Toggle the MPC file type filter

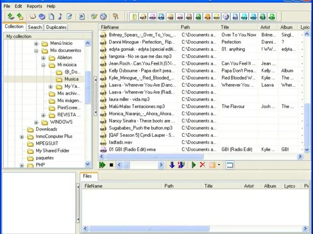pyautogui.click(x=189, y=17)
